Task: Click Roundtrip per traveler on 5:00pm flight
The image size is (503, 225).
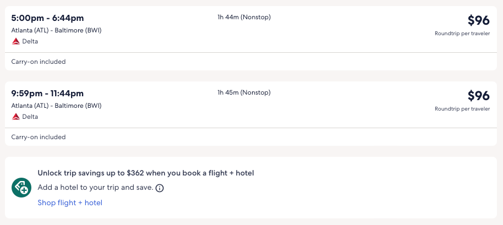Action: tap(462, 34)
